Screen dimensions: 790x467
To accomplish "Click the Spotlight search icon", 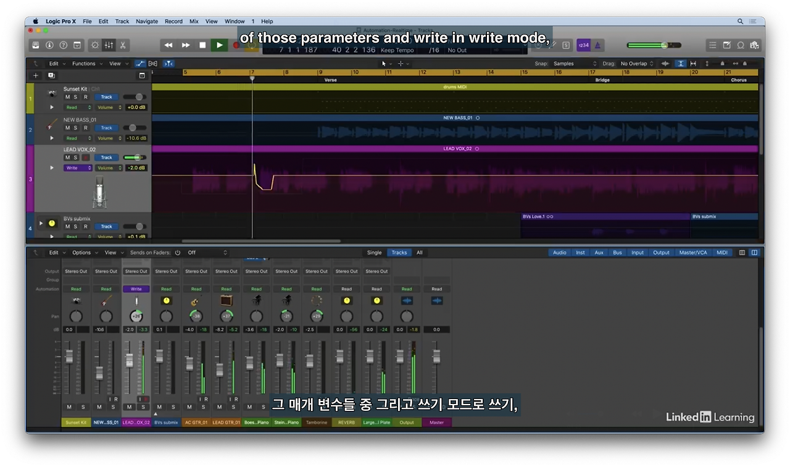I will click(x=741, y=21).
